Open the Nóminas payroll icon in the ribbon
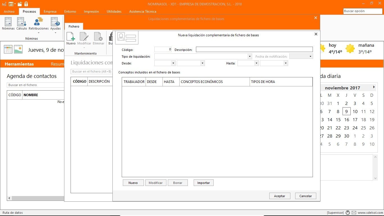 [8, 24]
